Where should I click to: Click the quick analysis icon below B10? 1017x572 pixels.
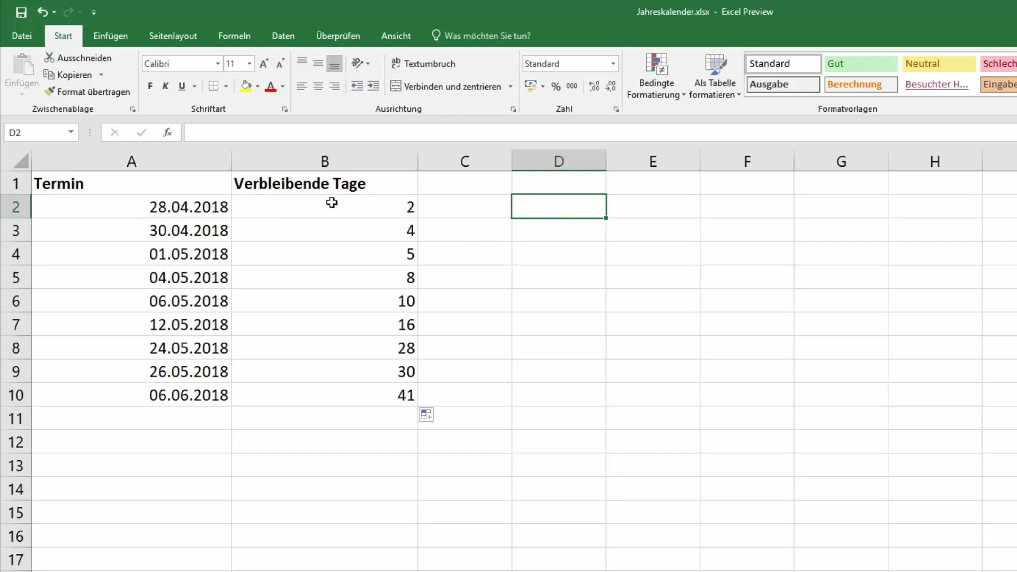[x=426, y=415]
